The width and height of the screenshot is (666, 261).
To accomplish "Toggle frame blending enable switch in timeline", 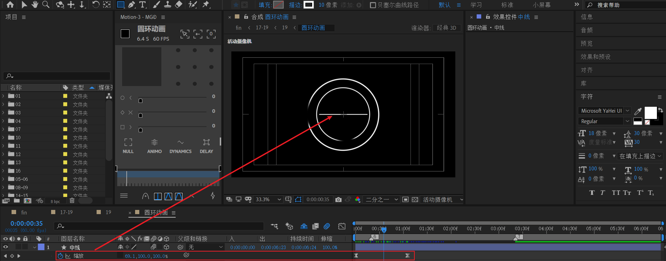I will [315, 226].
